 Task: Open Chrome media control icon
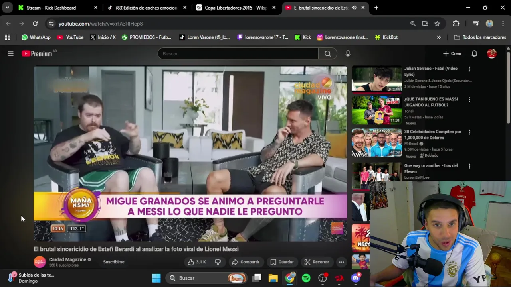476,24
